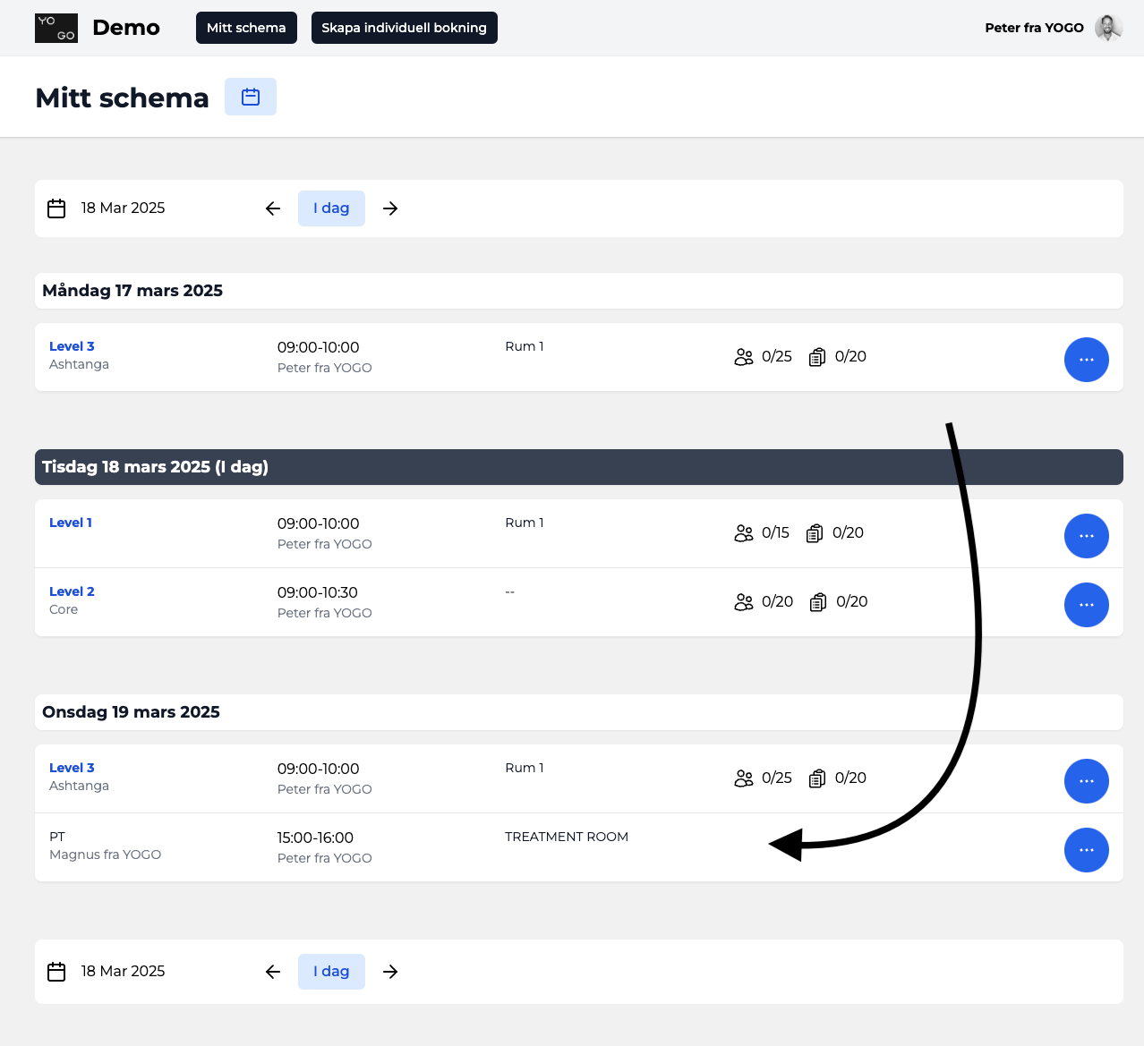Viewport: 1144px width, 1046px height.
Task: Click the bottom 18 Mar 2025 date field
Action: pyautogui.click(x=123, y=971)
